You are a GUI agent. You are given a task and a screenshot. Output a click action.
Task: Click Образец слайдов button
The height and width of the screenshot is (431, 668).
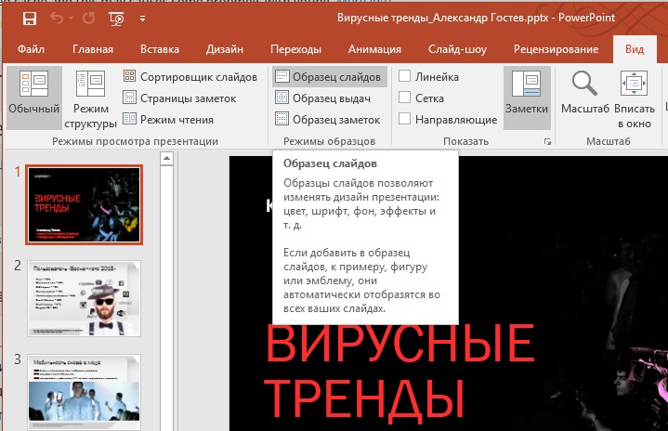click(327, 77)
